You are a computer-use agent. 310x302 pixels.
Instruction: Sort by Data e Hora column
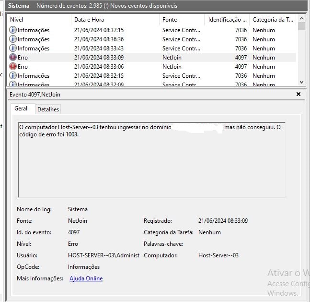pos(115,20)
